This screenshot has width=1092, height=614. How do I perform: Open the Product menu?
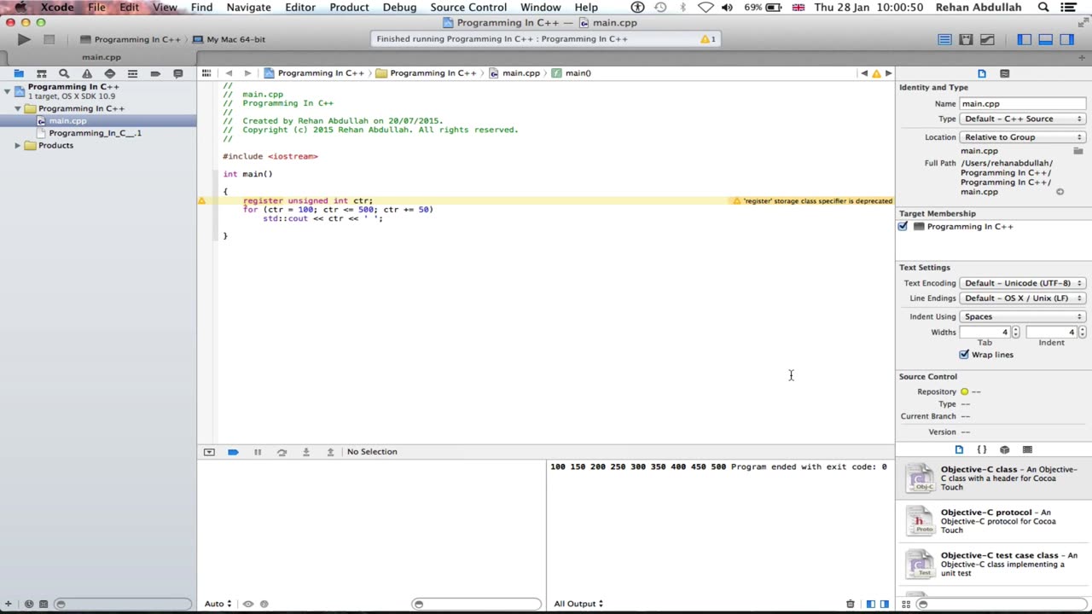[349, 8]
